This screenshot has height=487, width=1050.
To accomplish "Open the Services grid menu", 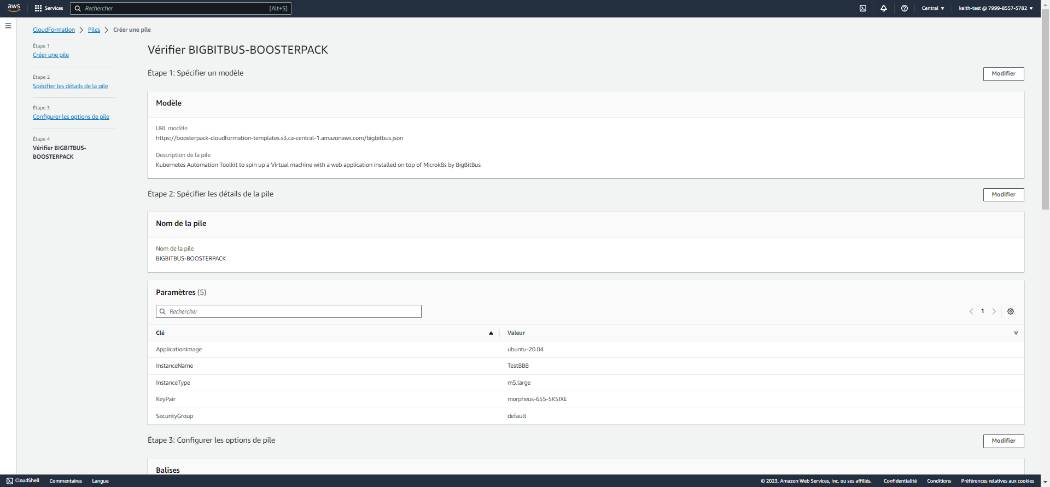I will pyautogui.click(x=49, y=8).
